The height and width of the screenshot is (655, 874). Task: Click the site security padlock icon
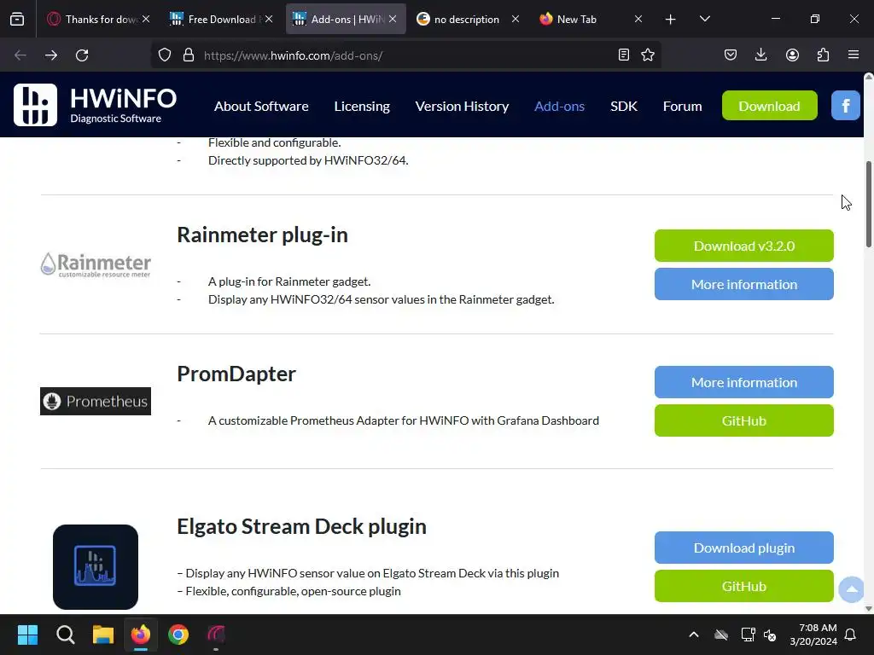click(x=189, y=55)
